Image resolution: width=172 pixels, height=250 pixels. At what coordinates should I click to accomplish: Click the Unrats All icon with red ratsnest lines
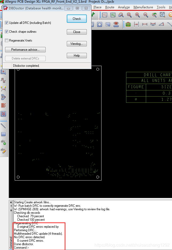[x=105, y=15]
